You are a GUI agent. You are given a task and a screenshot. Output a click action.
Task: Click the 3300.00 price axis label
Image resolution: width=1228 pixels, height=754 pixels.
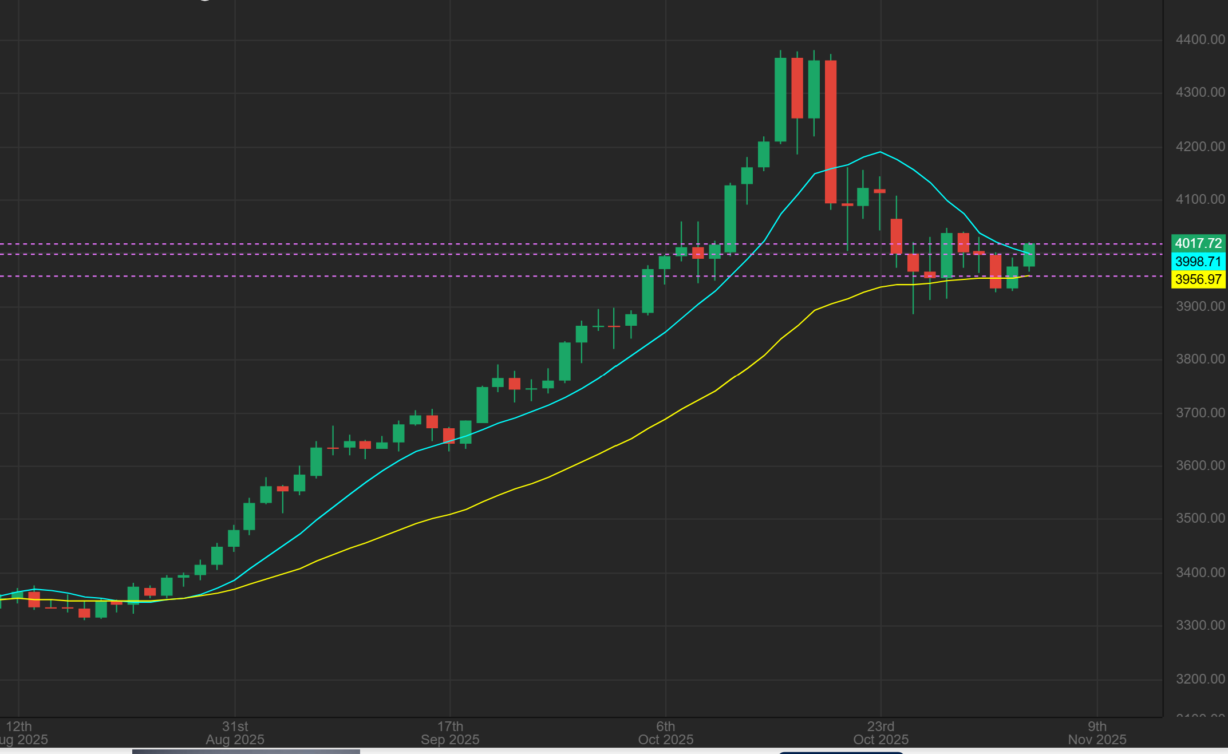[1200, 625]
